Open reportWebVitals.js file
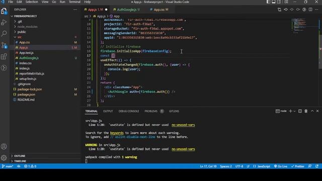322x181 pixels. pos(32,74)
